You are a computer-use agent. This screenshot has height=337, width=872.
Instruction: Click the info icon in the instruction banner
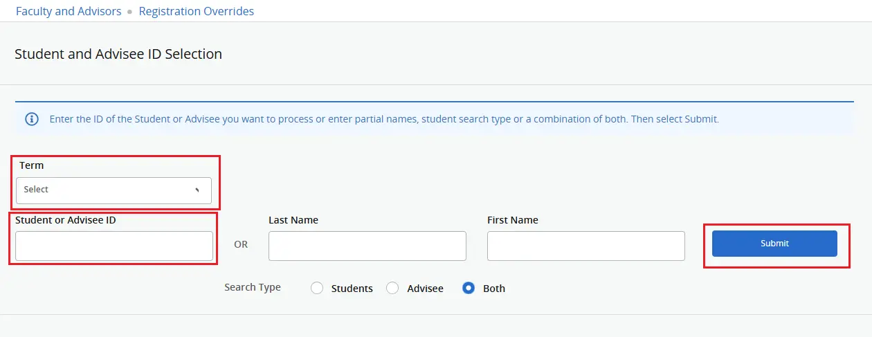tap(32, 119)
